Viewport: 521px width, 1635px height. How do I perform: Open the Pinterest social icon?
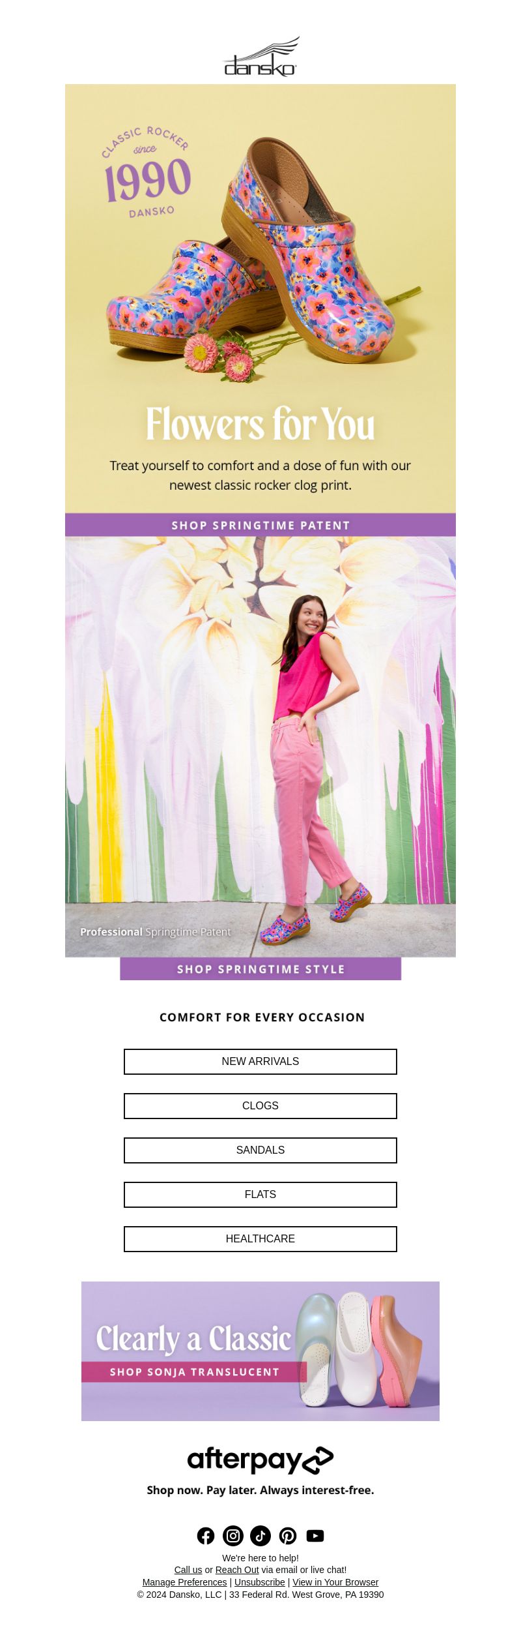click(288, 1536)
